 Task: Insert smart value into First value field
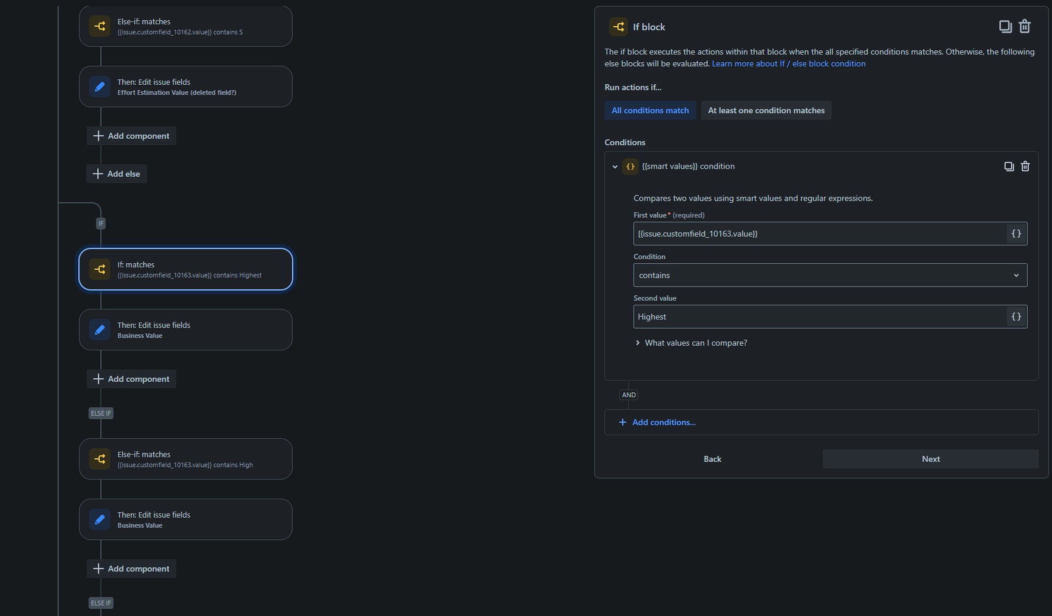[1016, 234]
